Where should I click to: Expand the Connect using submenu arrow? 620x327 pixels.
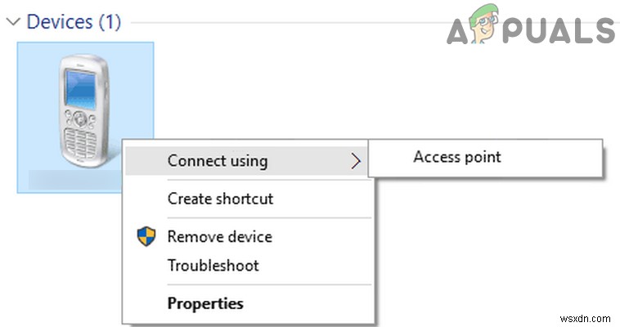click(355, 161)
